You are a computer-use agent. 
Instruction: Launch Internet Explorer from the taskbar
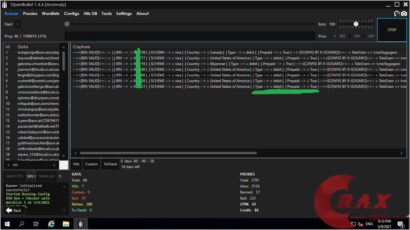click(51, 224)
